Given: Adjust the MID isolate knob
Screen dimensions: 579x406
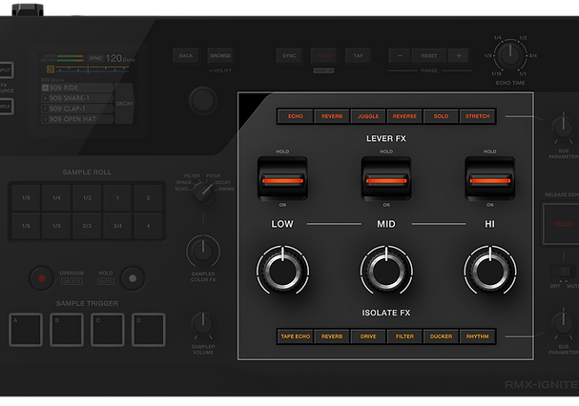Looking at the screenshot, I should click(x=386, y=270).
